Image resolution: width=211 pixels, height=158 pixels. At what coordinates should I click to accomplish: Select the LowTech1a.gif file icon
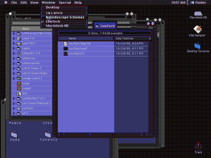(x=65, y=48)
